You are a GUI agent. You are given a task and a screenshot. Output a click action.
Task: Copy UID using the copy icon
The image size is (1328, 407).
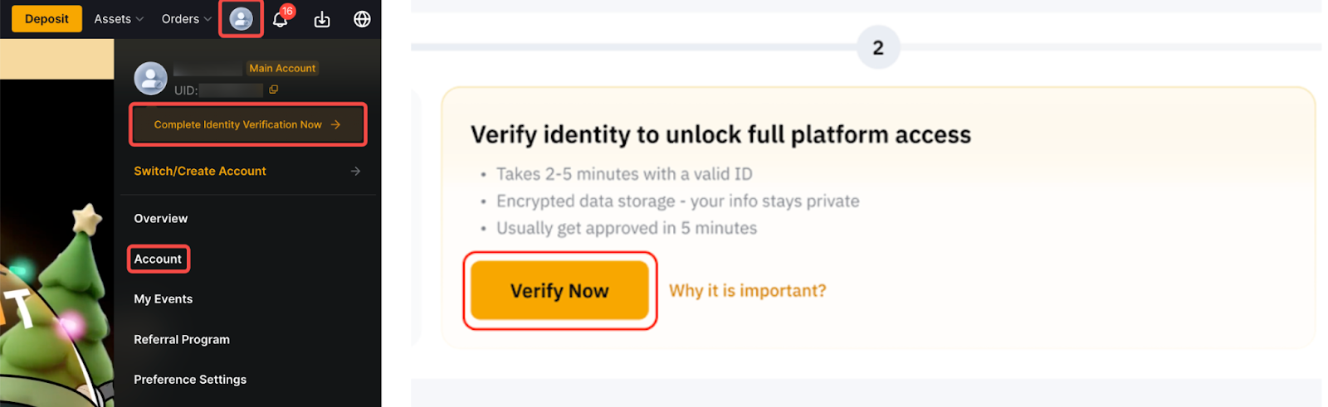(x=273, y=90)
